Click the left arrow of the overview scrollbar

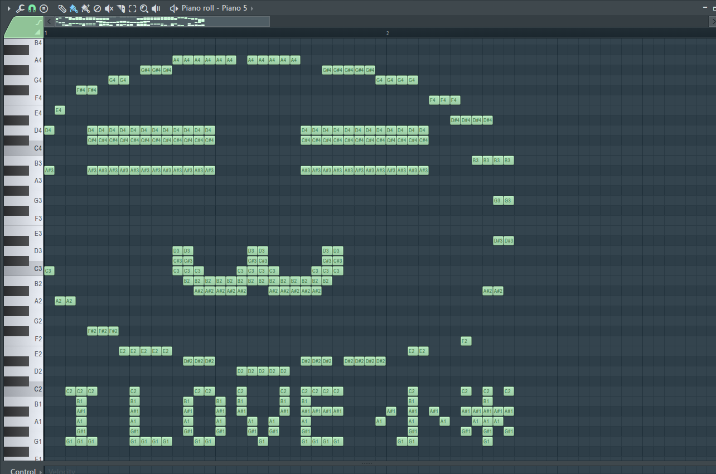coord(50,21)
